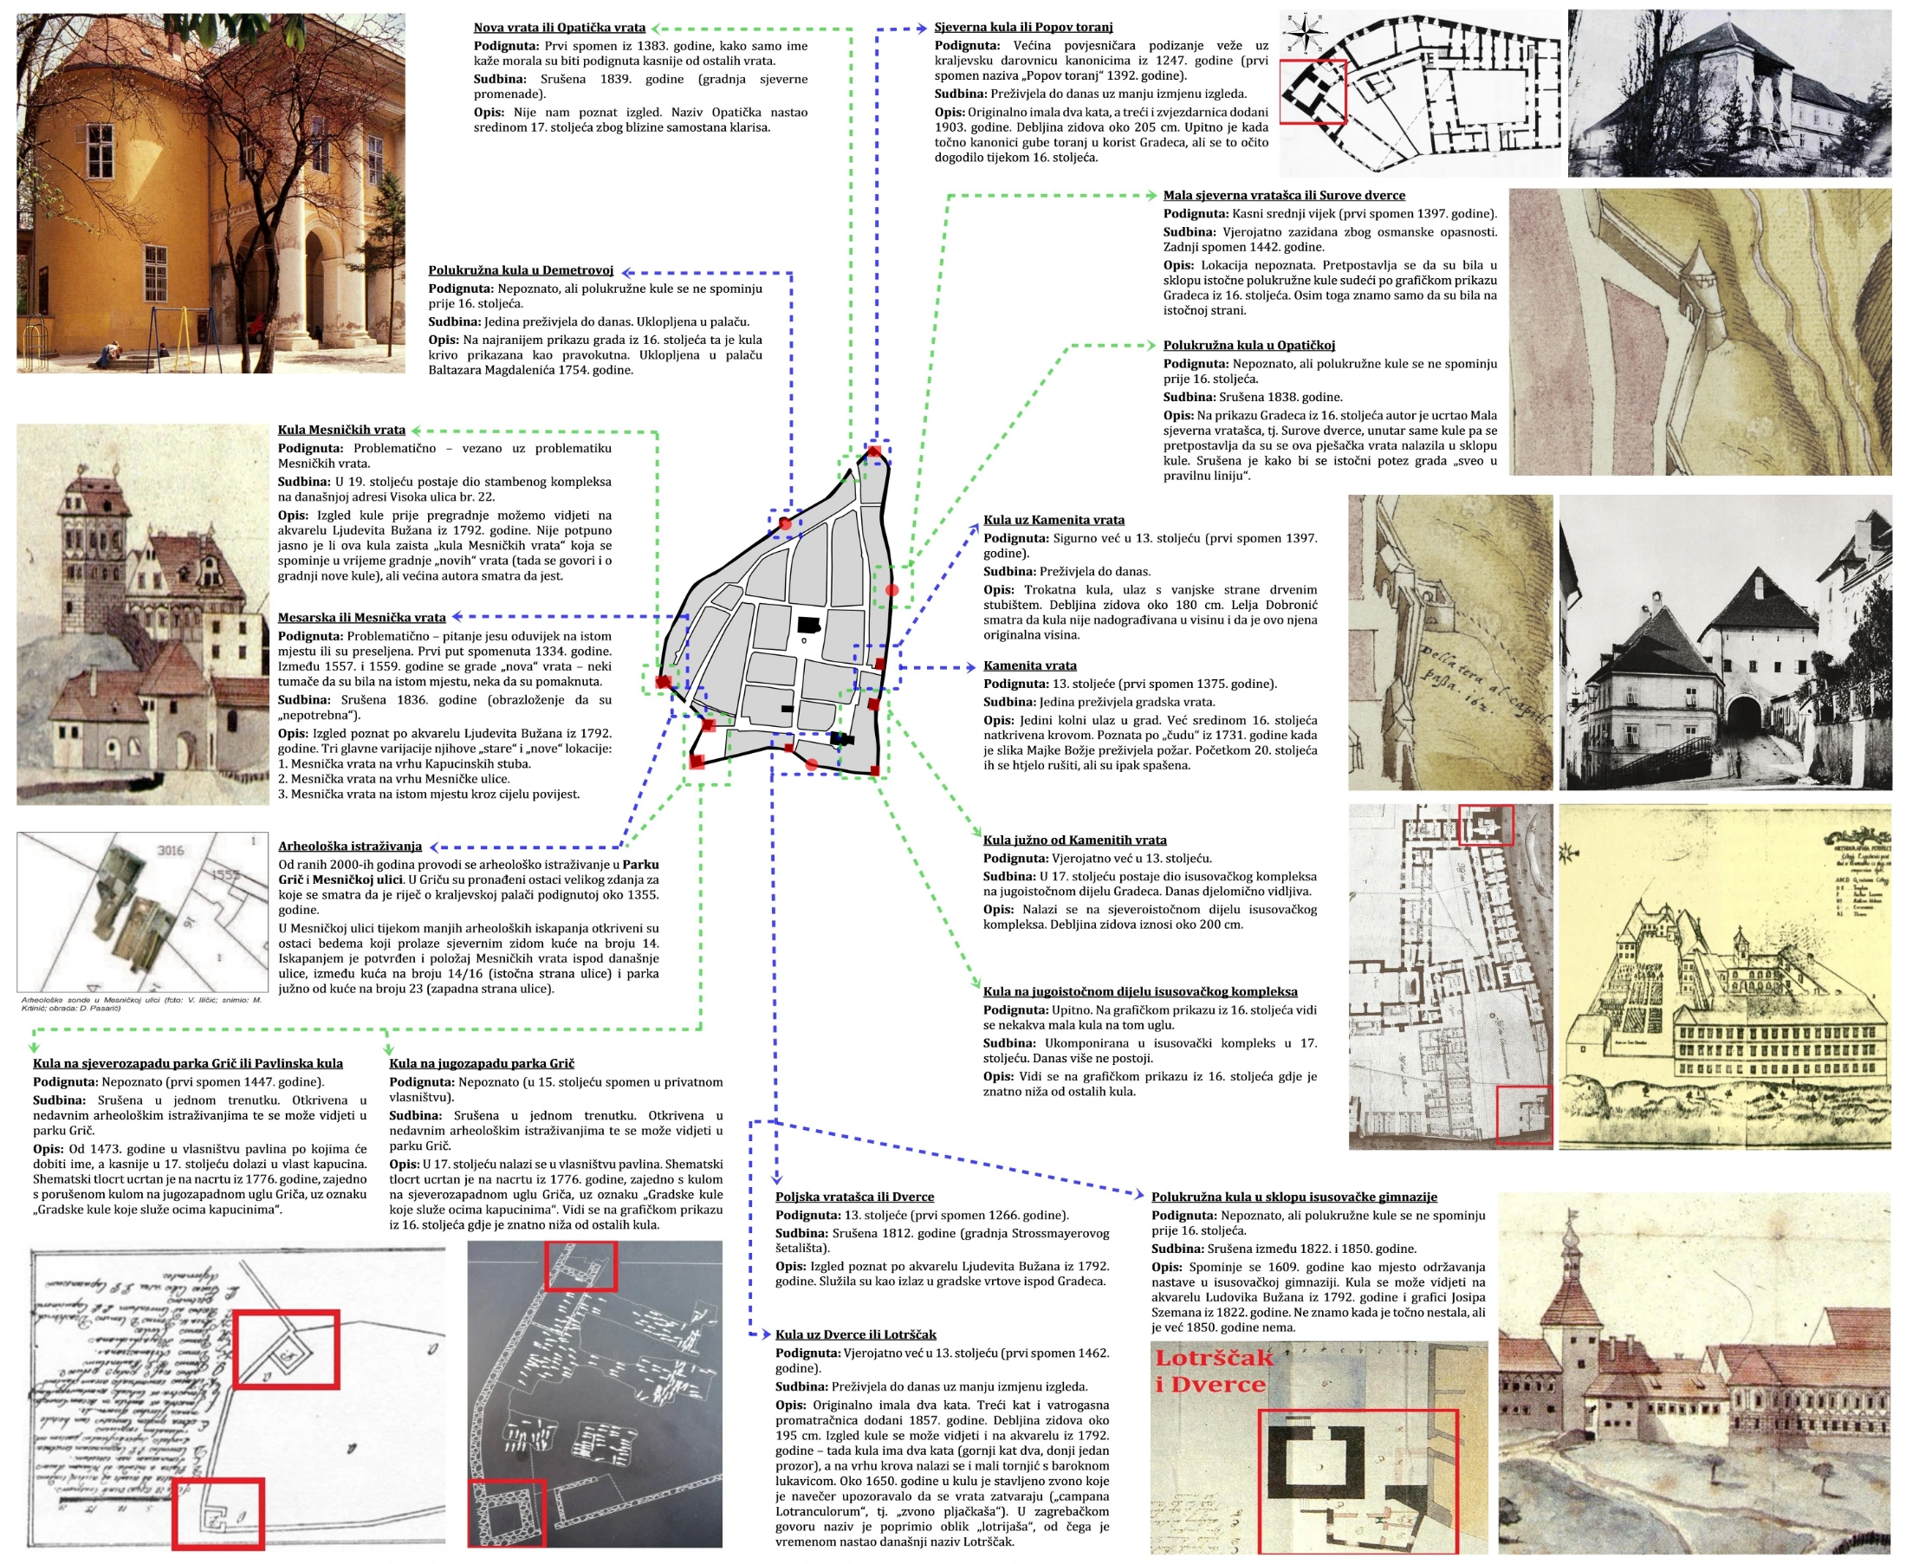
Task: Open the 'Kula uz Dverce ili Lotrščak' heading
Action: (x=855, y=1334)
